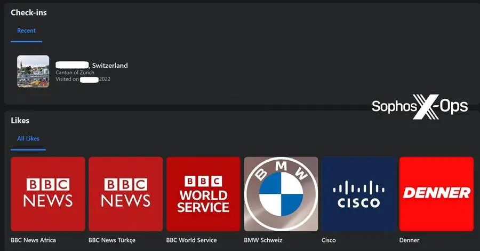
Task: Open the BBC News Africa page name link
Action: point(34,240)
